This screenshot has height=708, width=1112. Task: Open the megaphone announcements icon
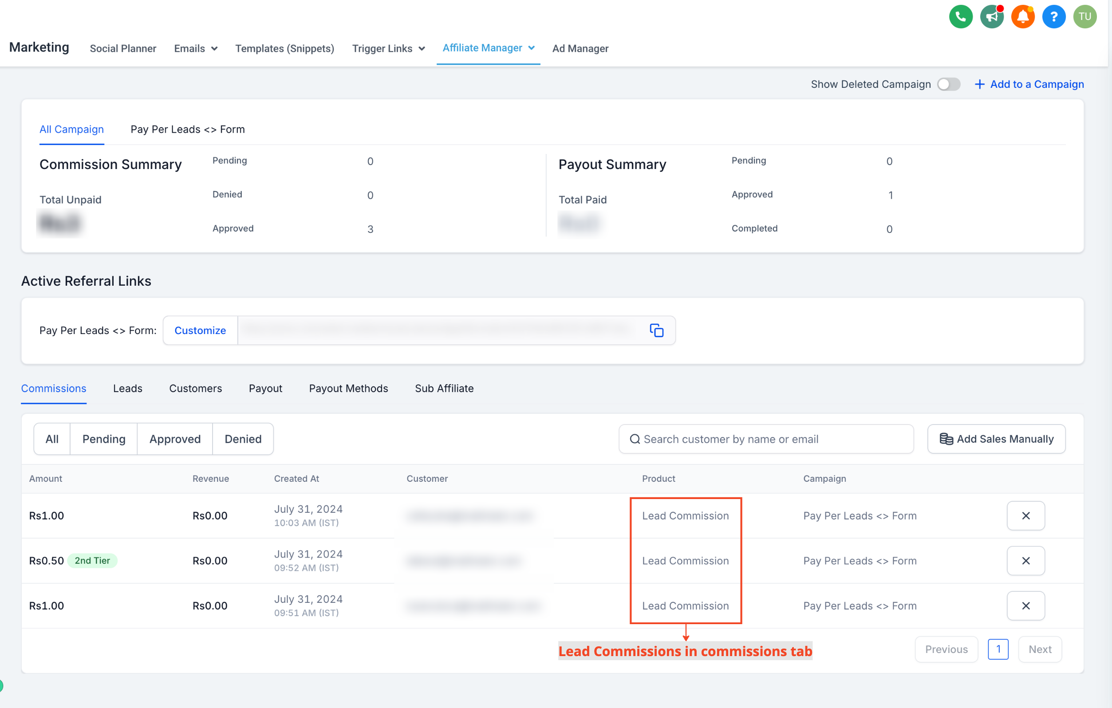(991, 16)
